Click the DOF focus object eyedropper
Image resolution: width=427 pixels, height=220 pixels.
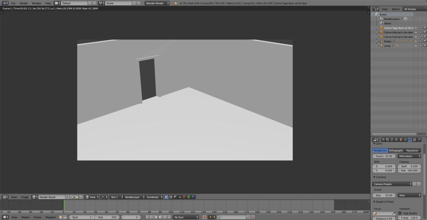[394, 213]
